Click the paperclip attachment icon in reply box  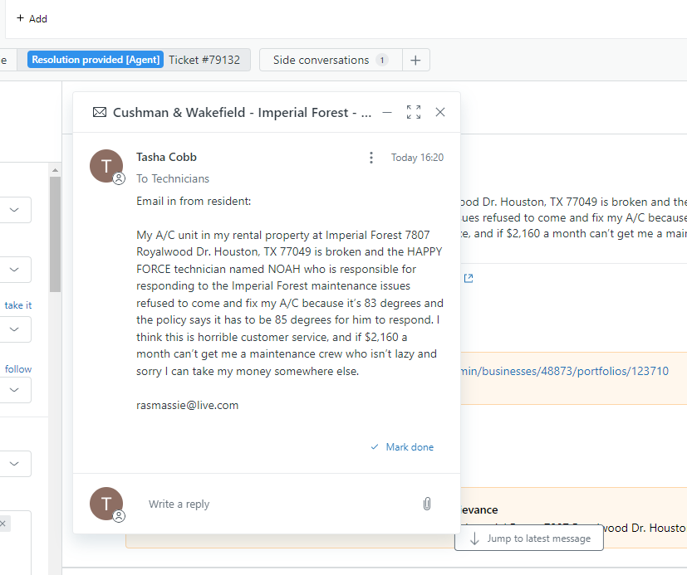click(x=427, y=504)
